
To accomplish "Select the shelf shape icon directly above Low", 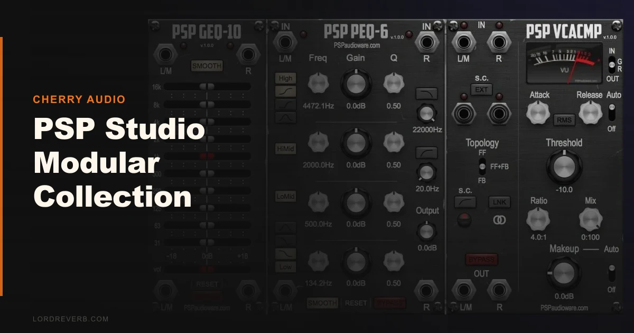I will pyautogui.click(x=286, y=254).
